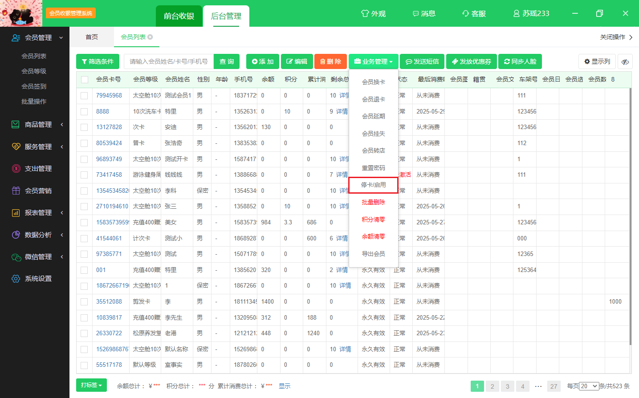Check the row checkbox for card 73417458
The image size is (639, 398).
tap(84, 175)
